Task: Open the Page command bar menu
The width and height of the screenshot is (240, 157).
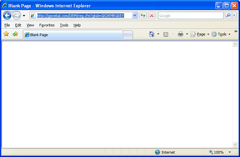Action: (200, 34)
